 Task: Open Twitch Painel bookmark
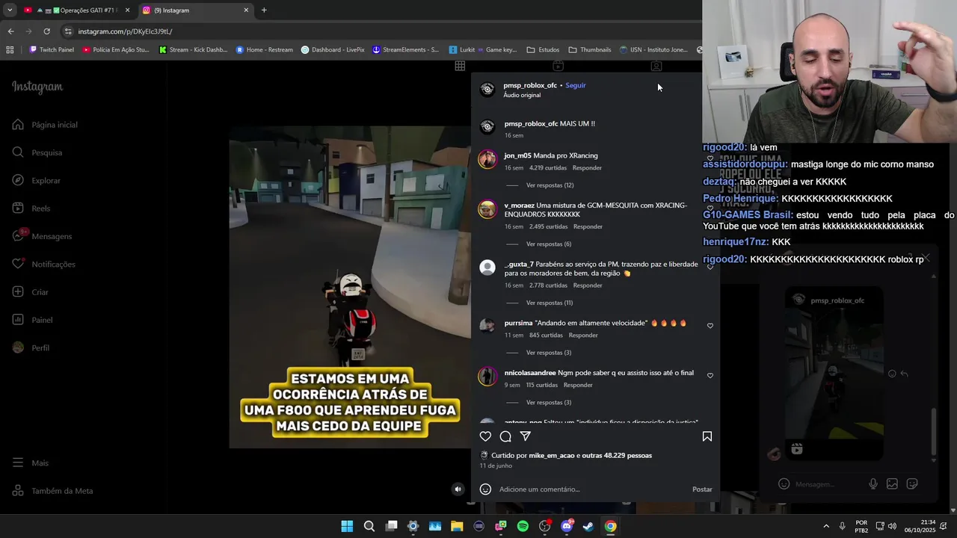pos(52,50)
